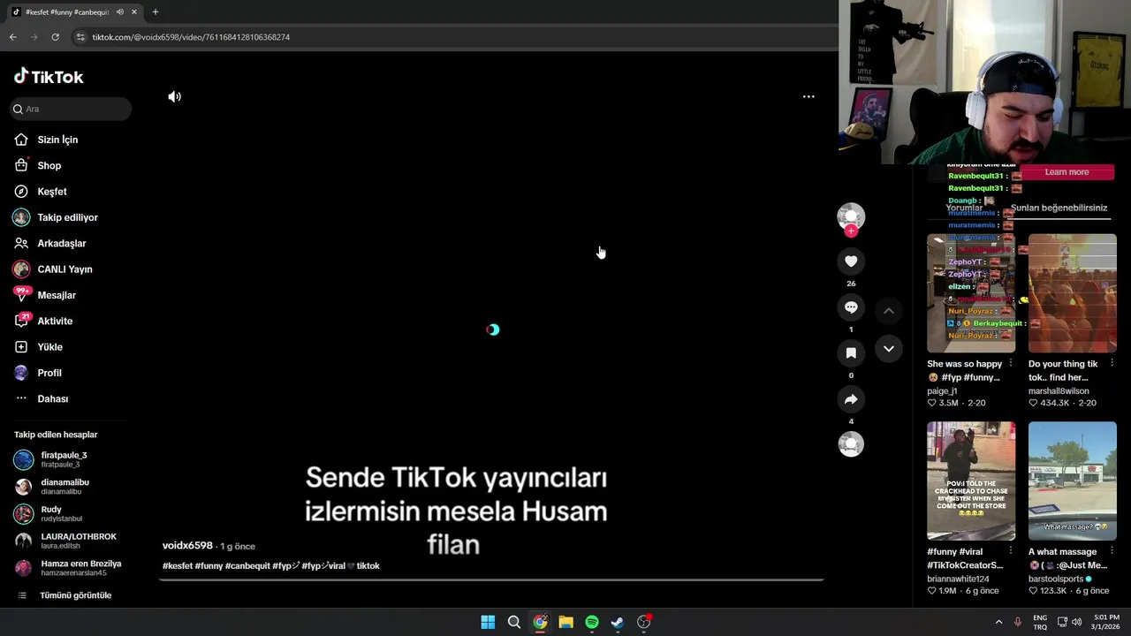Open File Explorer from the taskbar
This screenshot has height=636, width=1131.
pos(565,622)
